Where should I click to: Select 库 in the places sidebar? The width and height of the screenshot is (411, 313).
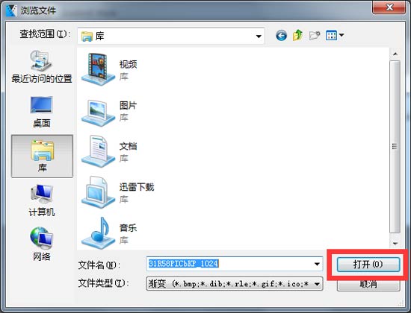(x=42, y=156)
